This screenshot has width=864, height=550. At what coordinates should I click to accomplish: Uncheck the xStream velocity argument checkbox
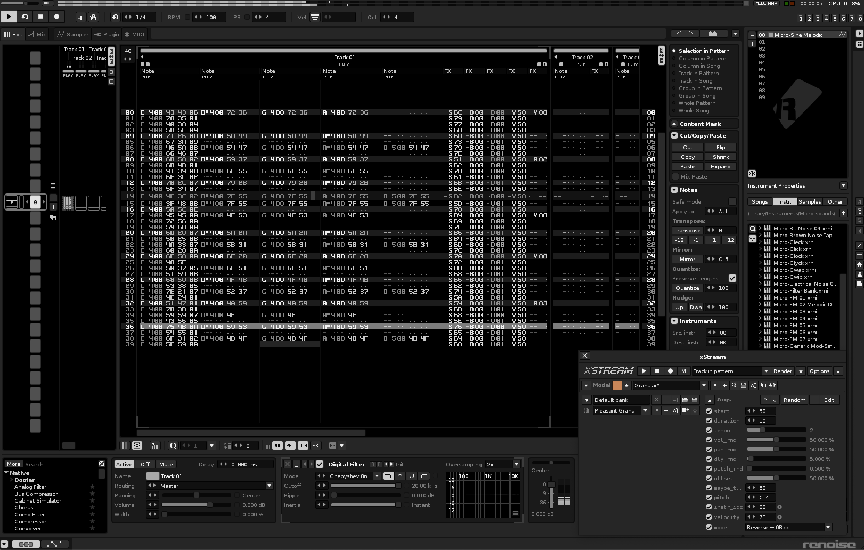coord(709,517)
